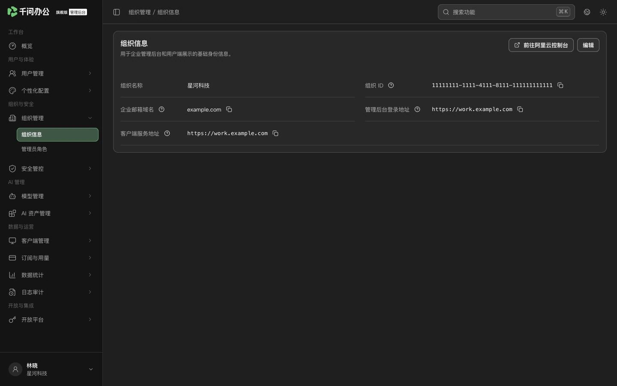The width and height of the screenshot is (617, 386).
Task: Click the 用户管理 people icon
Action: (12, 73)
